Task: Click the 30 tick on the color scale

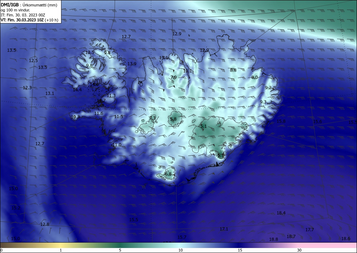Action: point(300,251)
